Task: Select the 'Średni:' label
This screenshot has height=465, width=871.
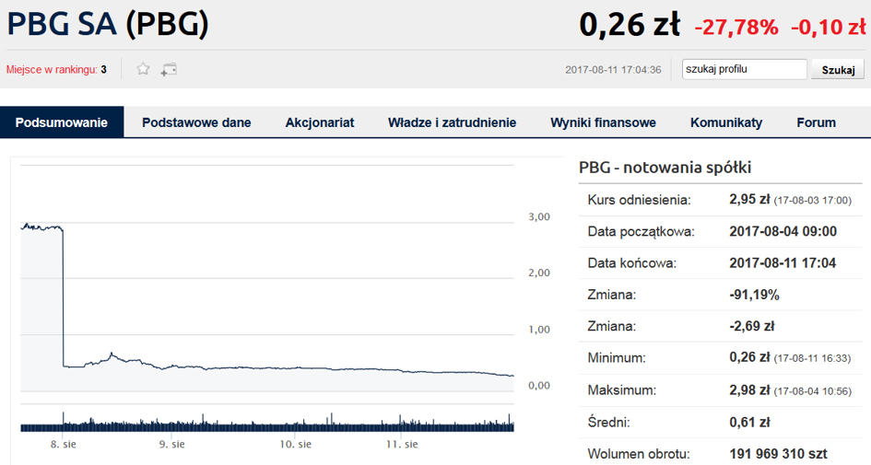Action: click(x=609, y=423)
